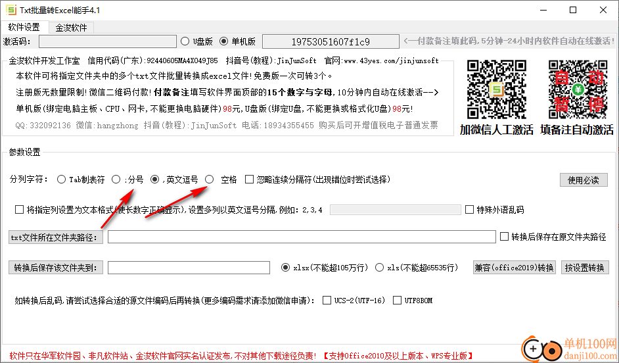Screen dimensions: 619x363
Task: Click 转换后保存该文件夹到 browse button
Action: coord(56,268)
